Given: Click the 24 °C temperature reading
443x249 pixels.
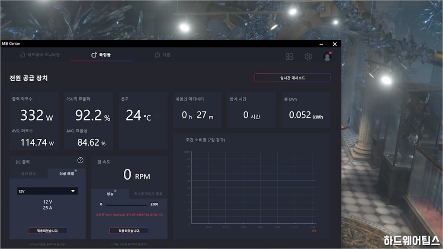Looking at the screenshot, I should pyautogui.click(x=138, y=115).
